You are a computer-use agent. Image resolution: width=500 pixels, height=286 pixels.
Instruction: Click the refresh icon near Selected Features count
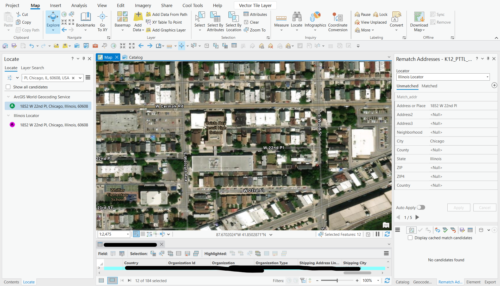tap(387, 234)
